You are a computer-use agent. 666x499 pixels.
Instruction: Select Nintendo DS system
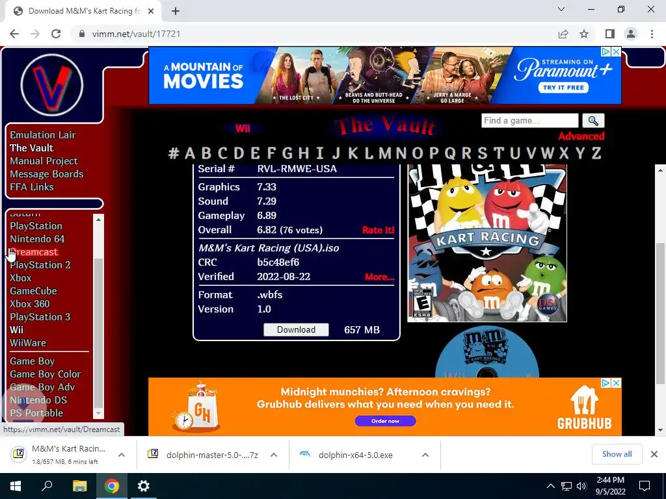pos(38,400)
